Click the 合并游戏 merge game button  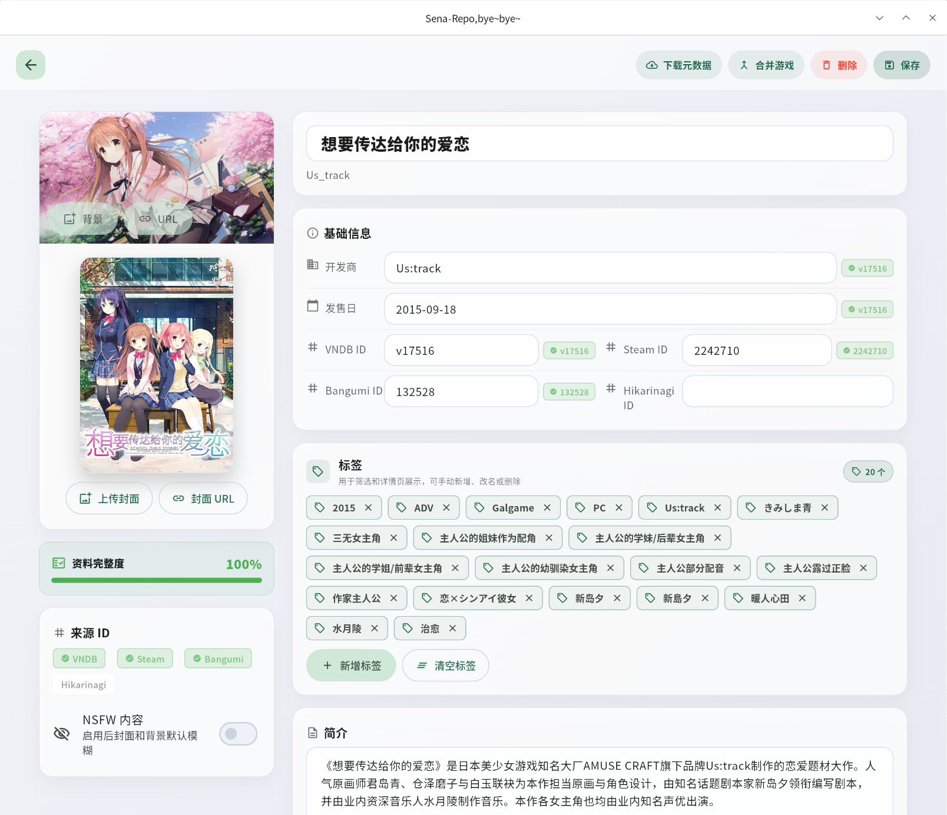(766, 65)
